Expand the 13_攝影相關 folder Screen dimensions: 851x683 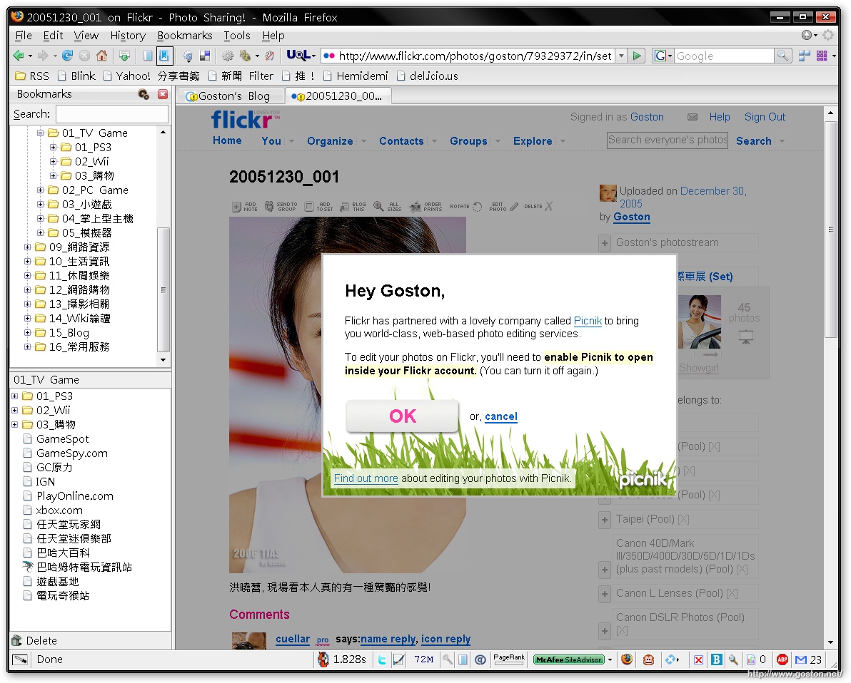tap(28, 304)
